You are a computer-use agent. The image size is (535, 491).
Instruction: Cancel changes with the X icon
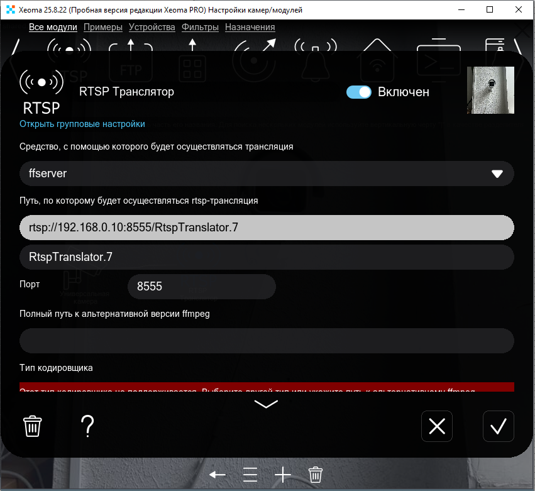[x=436, y=426]
